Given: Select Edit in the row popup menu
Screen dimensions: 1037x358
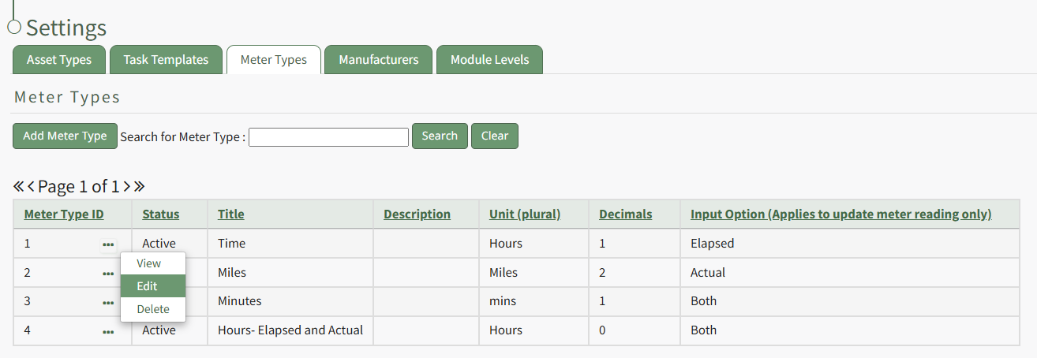Looking at the screenshot, I should (148, 286).
